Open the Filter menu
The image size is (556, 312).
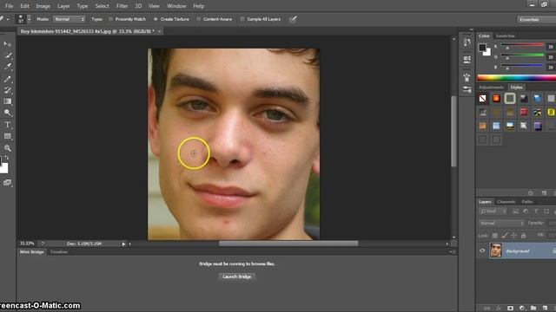point(122,6)
